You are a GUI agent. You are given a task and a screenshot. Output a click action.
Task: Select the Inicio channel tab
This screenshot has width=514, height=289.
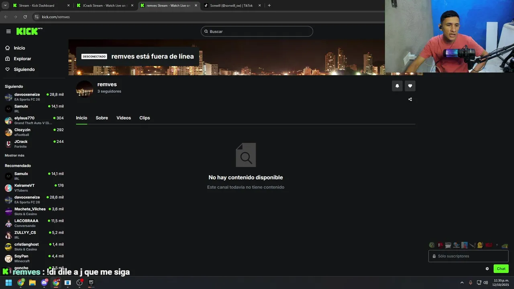pyautogui.click(x=82, y=118)
